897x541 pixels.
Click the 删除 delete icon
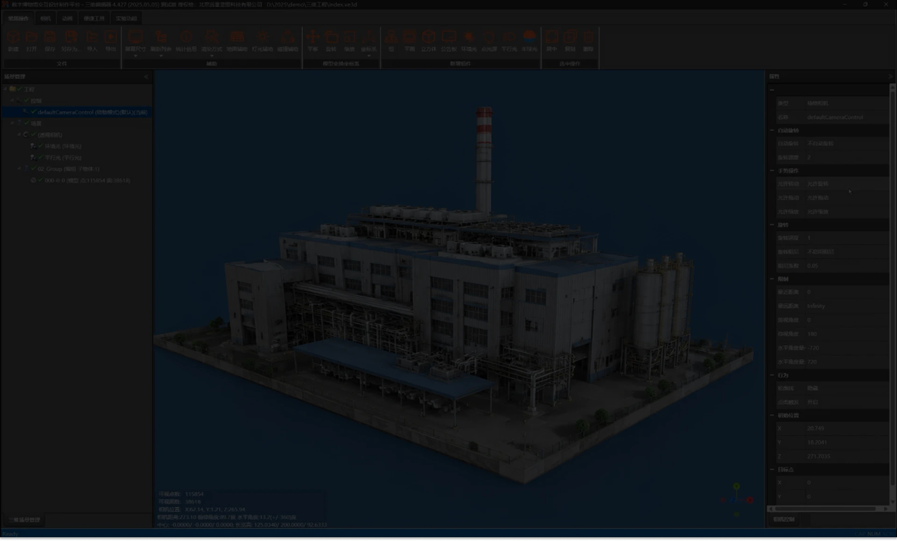(x=588, y=37)
